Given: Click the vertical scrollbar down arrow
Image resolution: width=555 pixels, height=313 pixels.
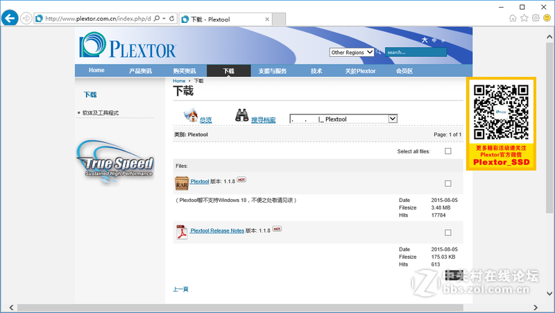Looking at the screenshot, I should [x=549, y=293].
